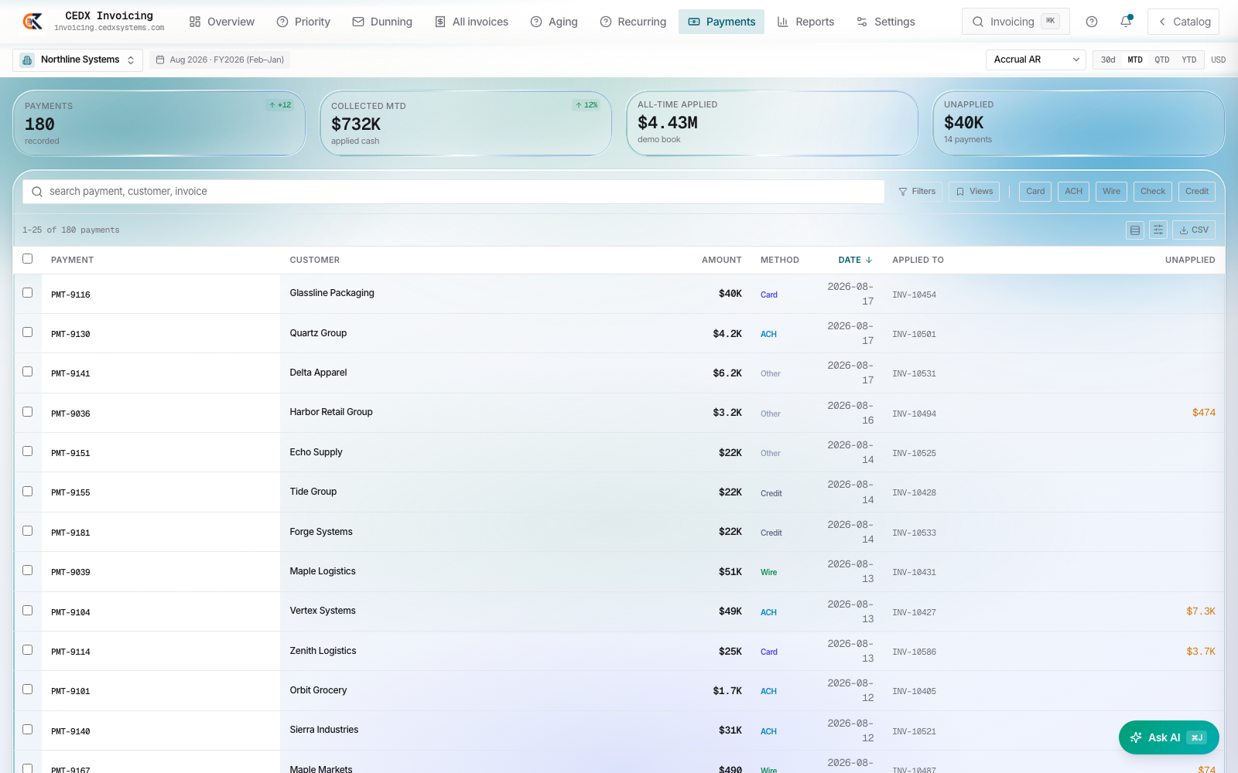Click the Northline Systems building icon
The width and height of the screenshot is (1238, 773).
[27, 60]
